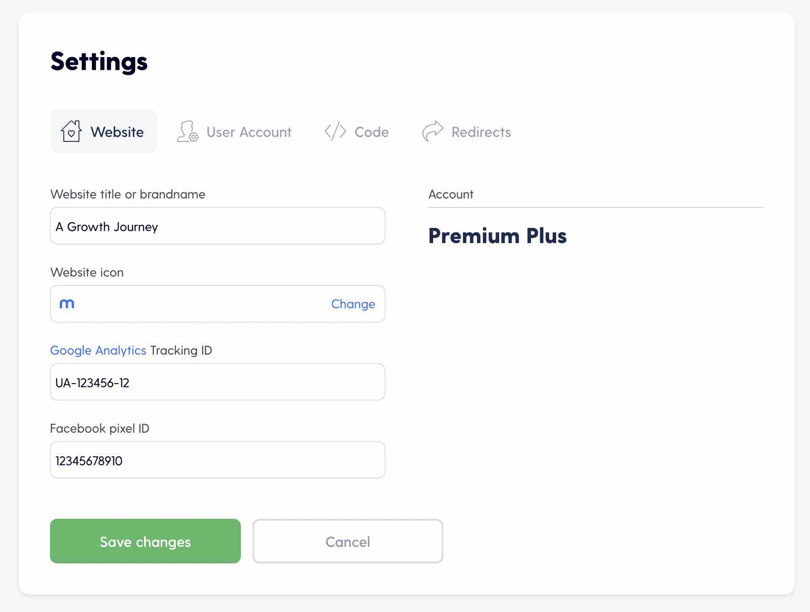Image resolution: width=810 pixels, height=612 pixels.
Task: Click the house icon on Website tab
Action: (x=71, y=131)
